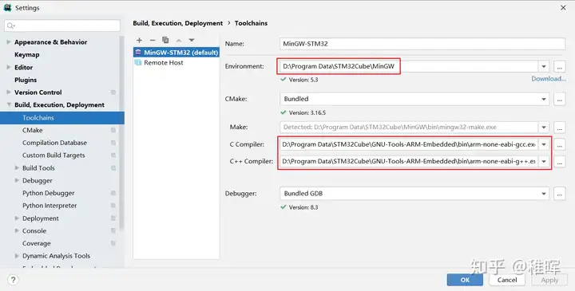Open the help question mark button
This screenshot has height=291, width=575.
(x=13, y=280)
